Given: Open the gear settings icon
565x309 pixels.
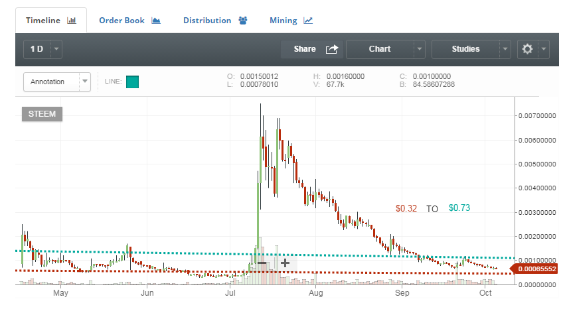Looking at the screenshot, I should point(528,49).
